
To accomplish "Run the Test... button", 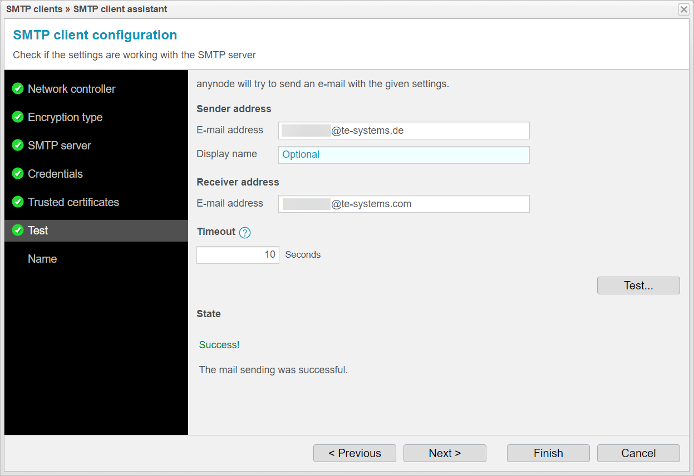I will click(x=638, y=285).
